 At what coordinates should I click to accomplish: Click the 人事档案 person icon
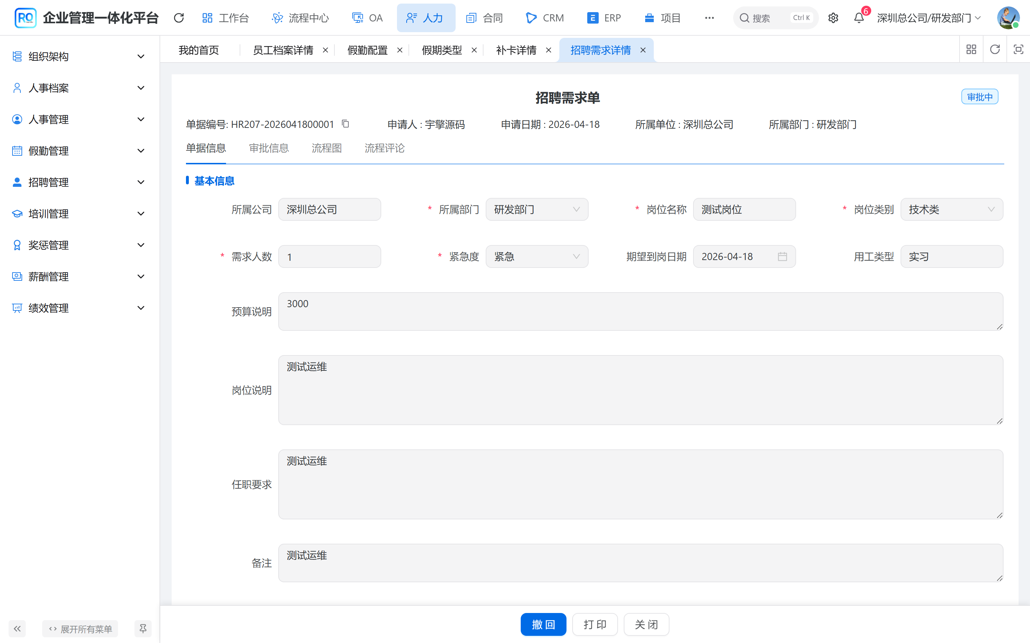click(x=17, y=88)
